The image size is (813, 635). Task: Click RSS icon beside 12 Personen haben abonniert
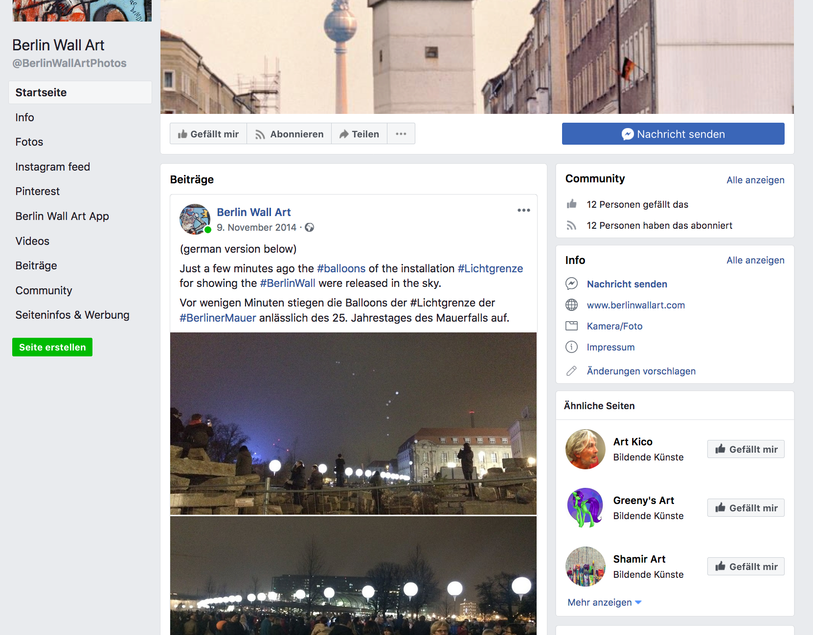[x=572, y=225]
